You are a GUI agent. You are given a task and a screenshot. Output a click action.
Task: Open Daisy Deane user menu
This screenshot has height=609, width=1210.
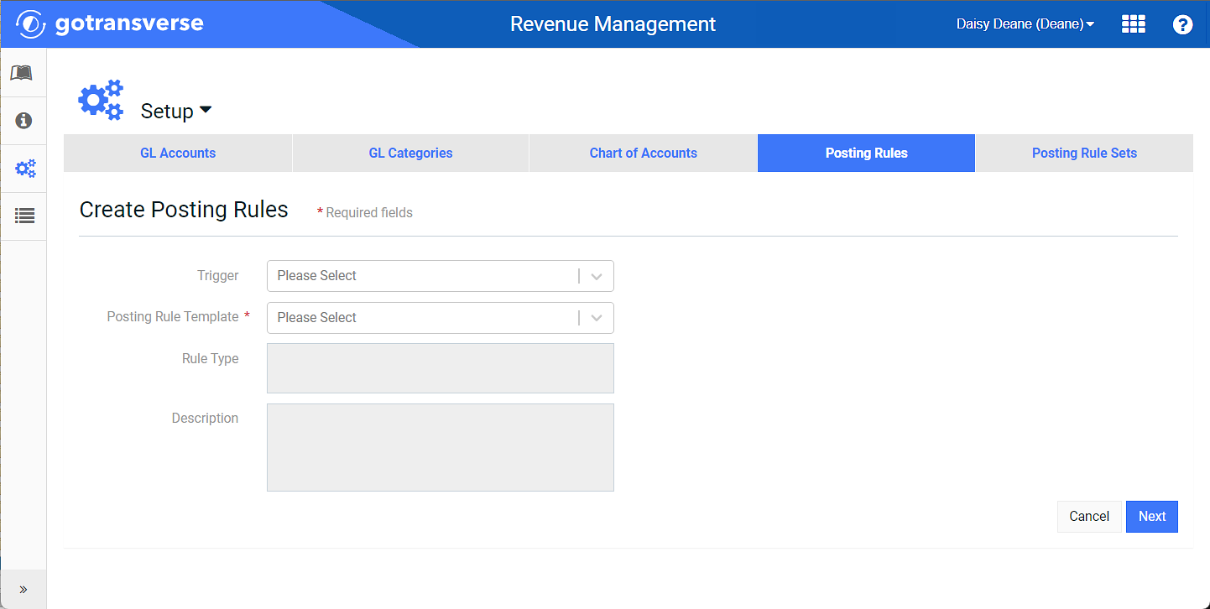(x=1025, y=24)
